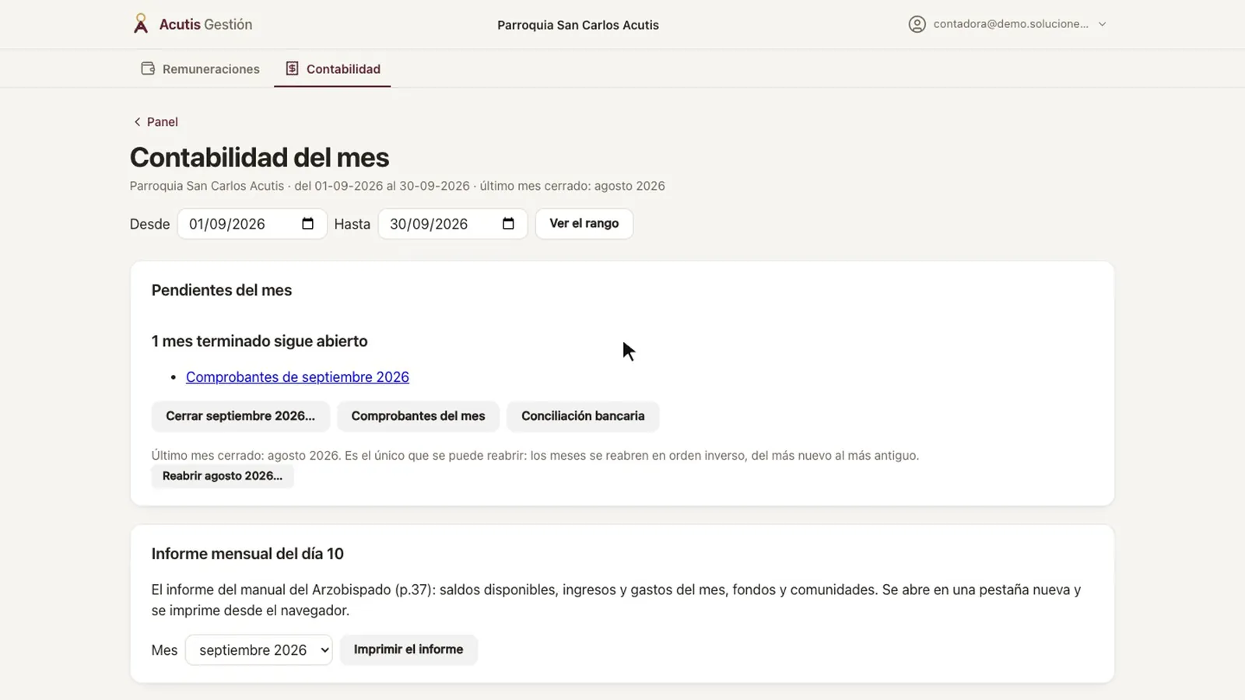Viewport: 1245px width, 700px height.
Task: Click Imprimir el informe button
Action: (x=409, y=649)
